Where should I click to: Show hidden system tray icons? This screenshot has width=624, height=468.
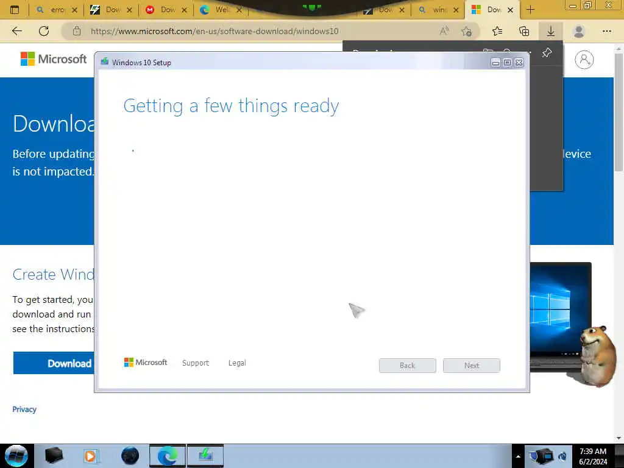coord(518,456)
